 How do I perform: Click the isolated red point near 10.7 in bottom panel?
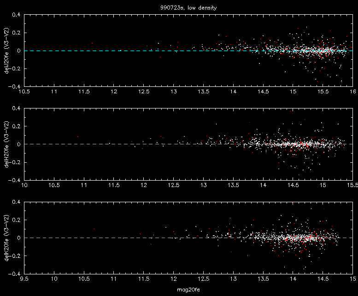[x=94, y=229]
